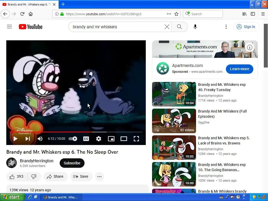This screenshot has width=268, height=201.
Task: Open esp 5 Lack of Brains vs. Brawns title
Action: click(x=224, y=141)
